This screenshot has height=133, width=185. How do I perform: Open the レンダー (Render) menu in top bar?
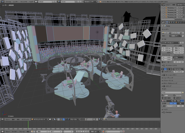16,2
